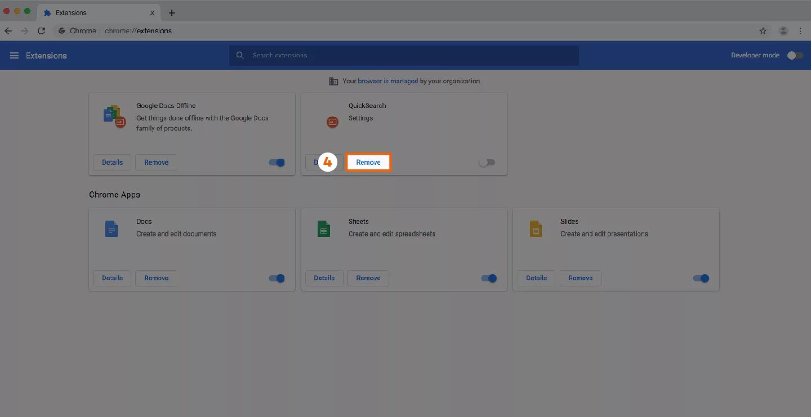Turn off the Slides app toggle

701,278
